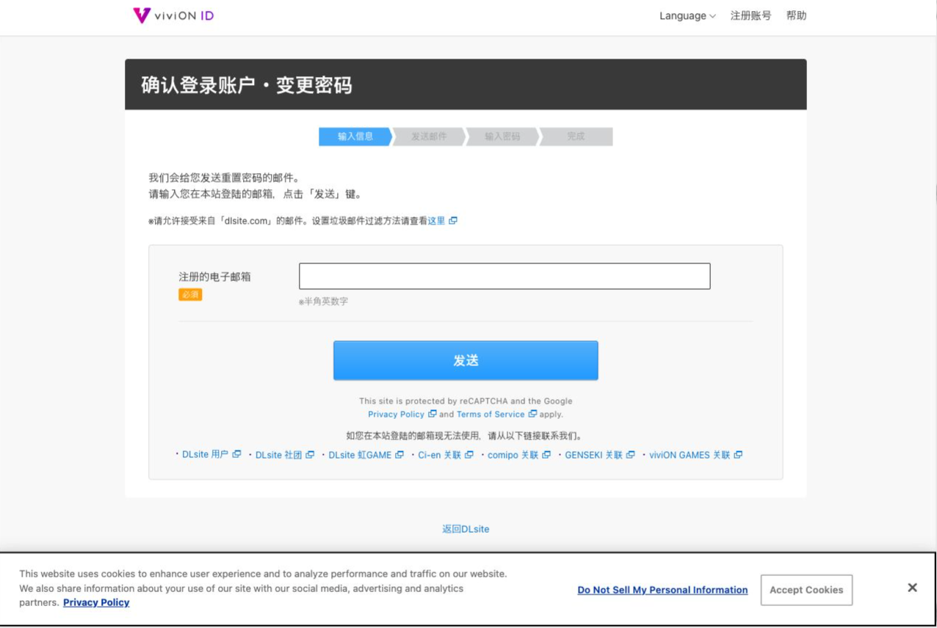The width and height of the screenshot is (937, 628).
Task: Open the viviON GAMES 关联 contact link
Action: click(x=695, y=455)
